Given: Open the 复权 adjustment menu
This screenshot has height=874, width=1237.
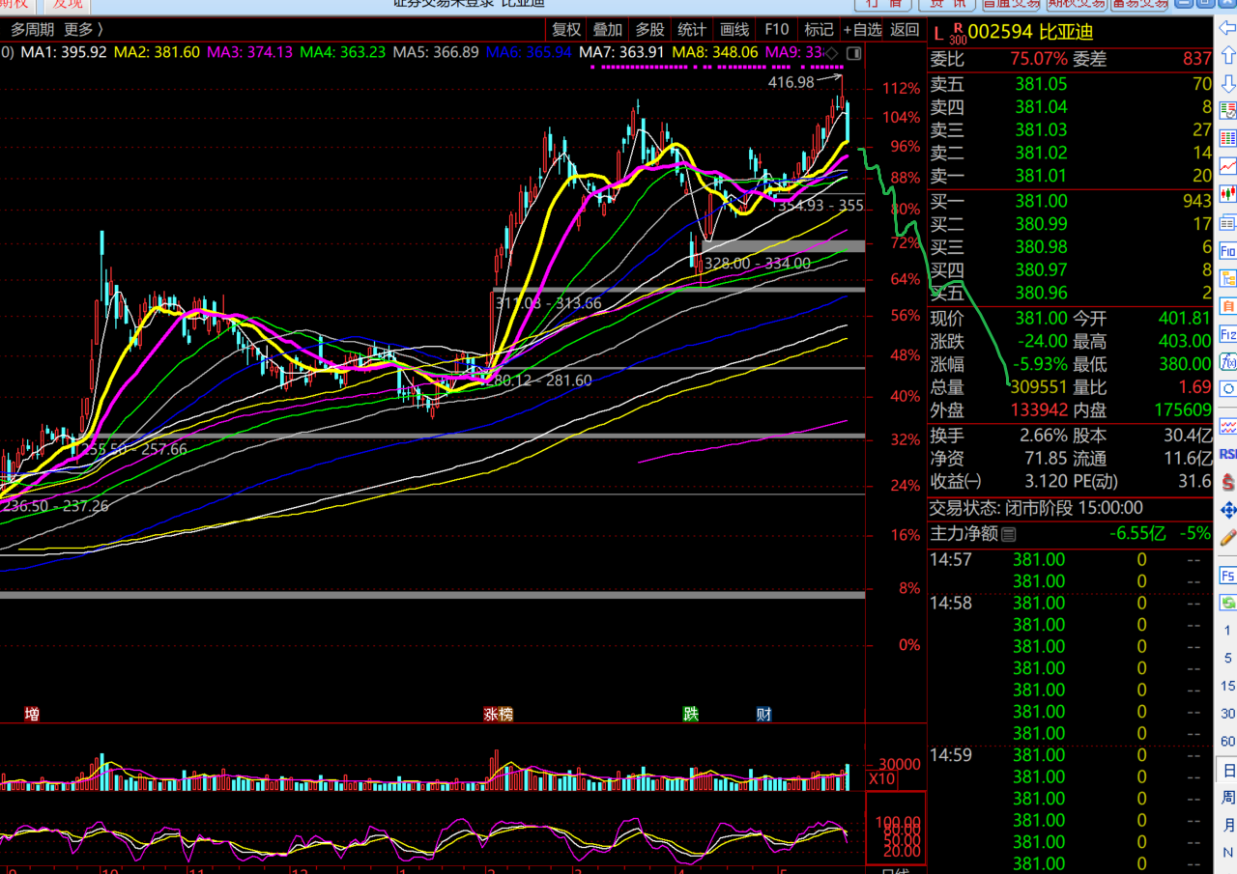Looking at the screenshot, I should pos(567,30).
